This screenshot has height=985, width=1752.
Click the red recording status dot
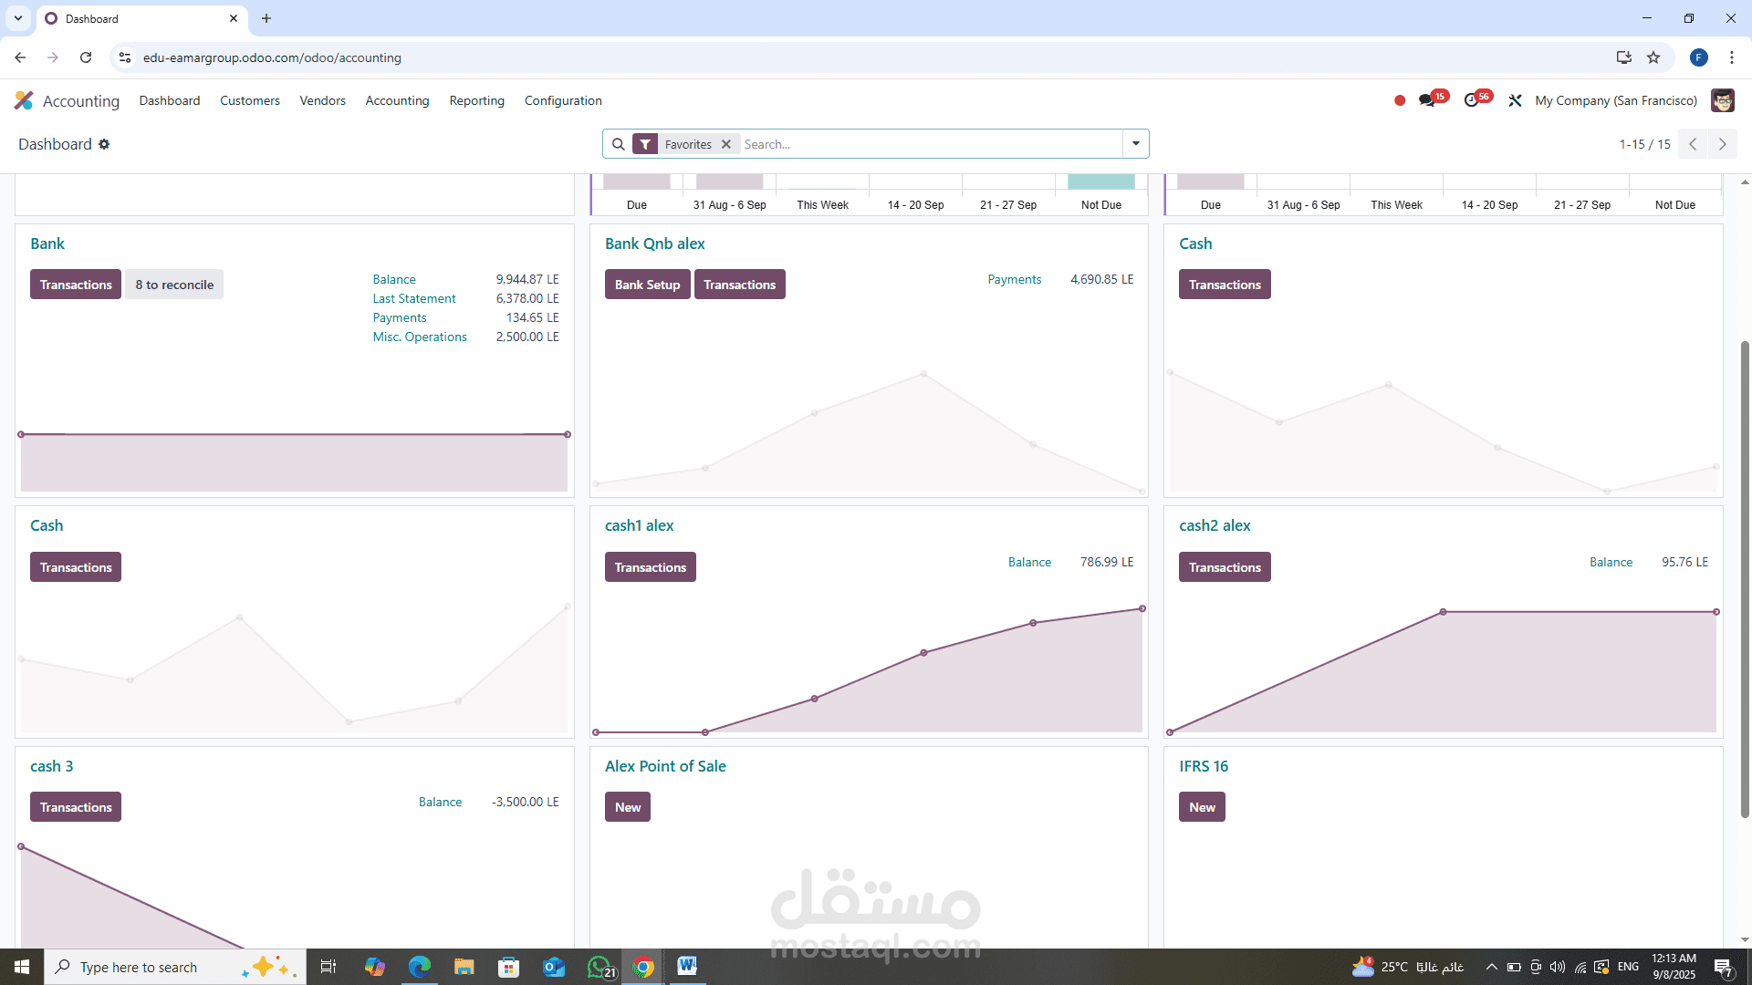click(x=1400, y=100)
